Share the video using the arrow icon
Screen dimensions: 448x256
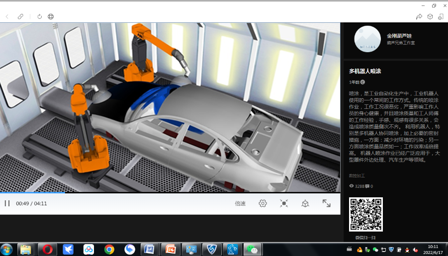419,16
